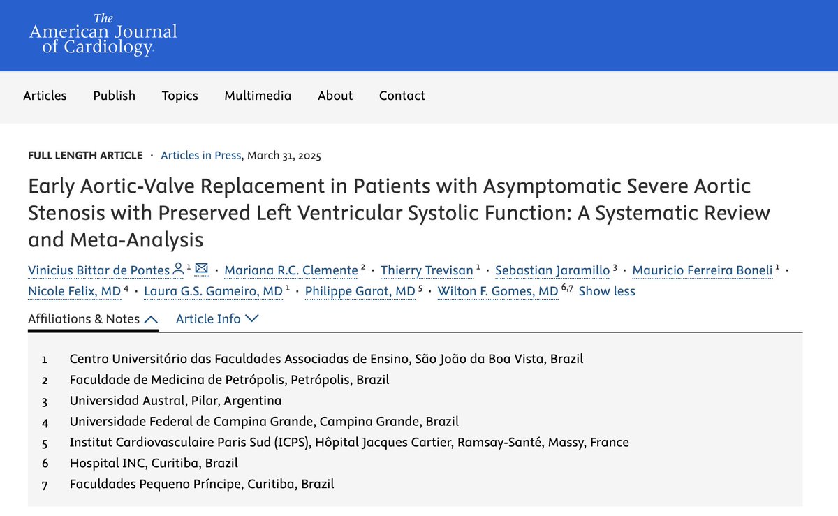
Task: Click author Mariana R.C. Clemente
Action: pyautogui.click(x=293, y=270)
